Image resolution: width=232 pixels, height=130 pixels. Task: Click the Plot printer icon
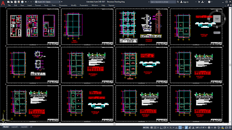tap(22, 2)
